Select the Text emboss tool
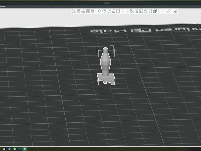 136,11
